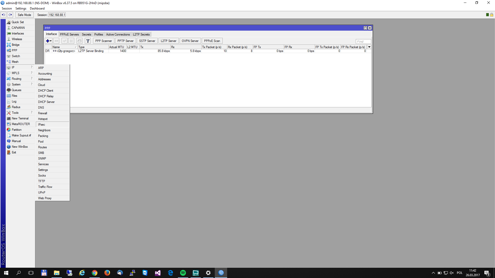
Task: Select IPsec from IP submenu
Action: click(53, 125)
